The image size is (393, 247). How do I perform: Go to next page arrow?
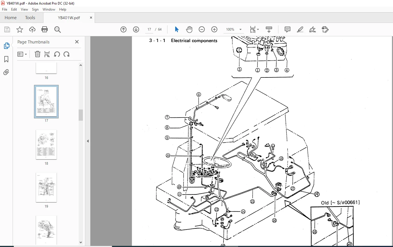click(136, 29)
